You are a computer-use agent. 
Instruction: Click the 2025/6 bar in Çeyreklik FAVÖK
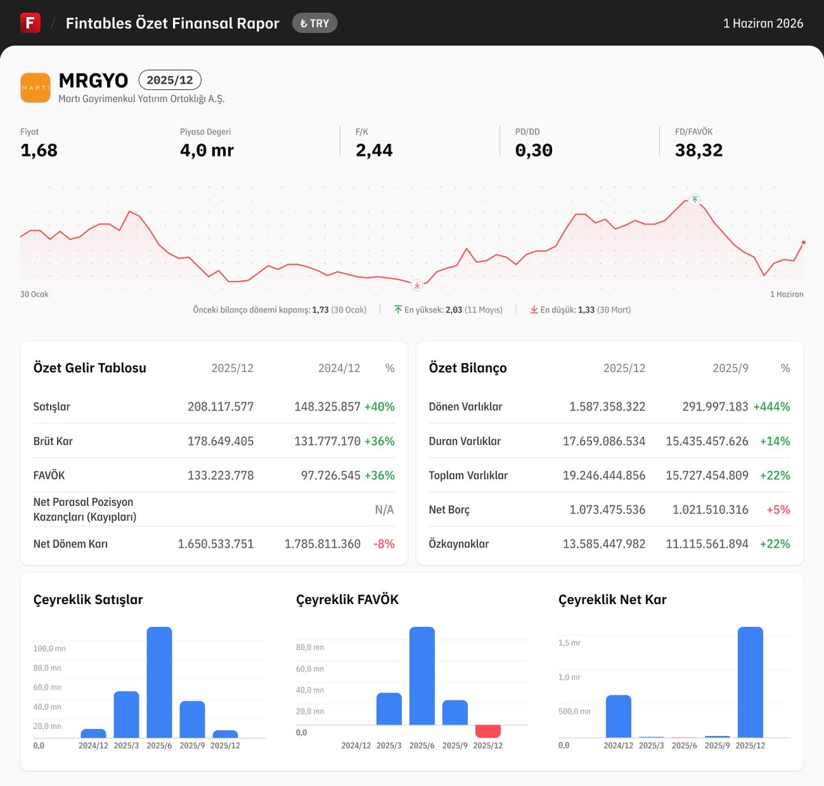(422, 675)
